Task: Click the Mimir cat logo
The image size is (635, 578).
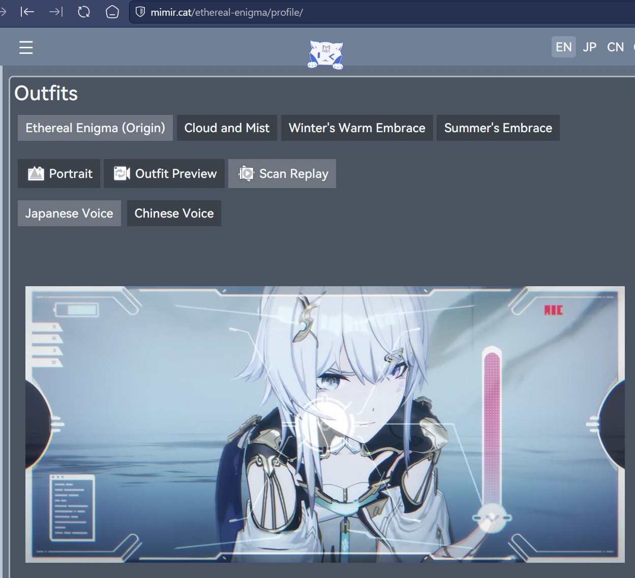Action: point(325,54)
